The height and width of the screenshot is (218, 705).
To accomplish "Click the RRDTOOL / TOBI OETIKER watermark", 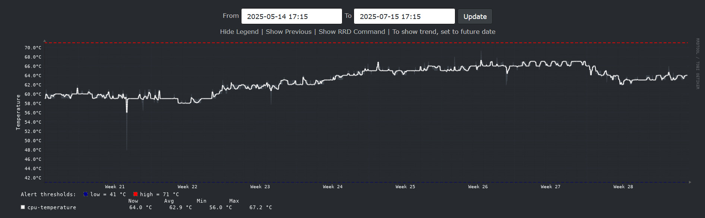I will tap(698, 64).
